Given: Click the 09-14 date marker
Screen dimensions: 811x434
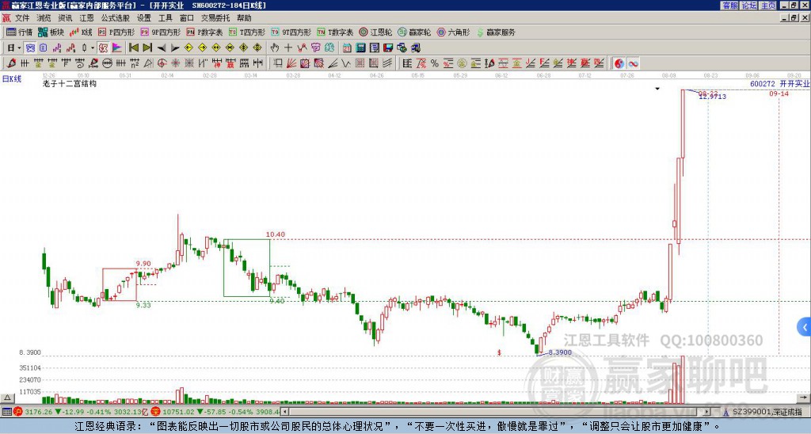Looking at the screenshot, I should point(779,93).
